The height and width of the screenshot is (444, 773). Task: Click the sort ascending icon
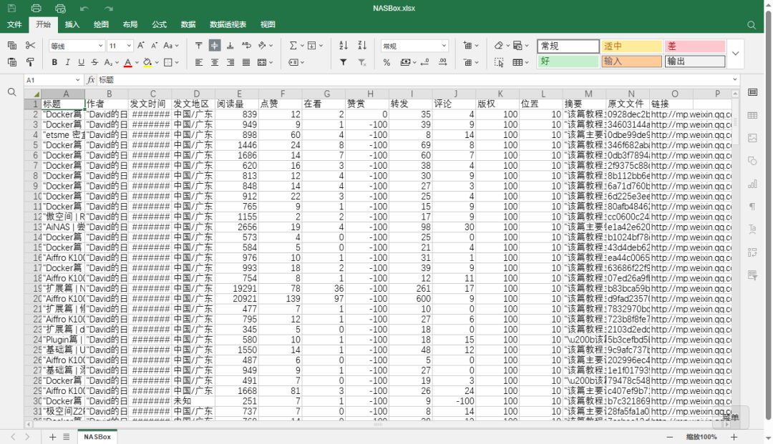coord(344,45)
